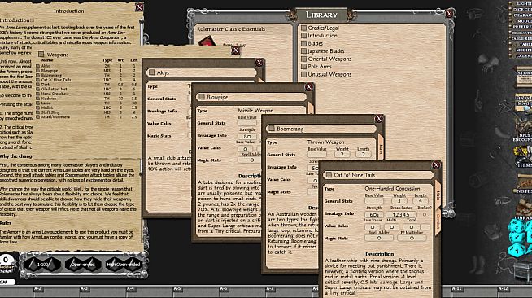Edit PP Multiplier field on Cat 'o' Nine Tails

[x=412, y=239]
